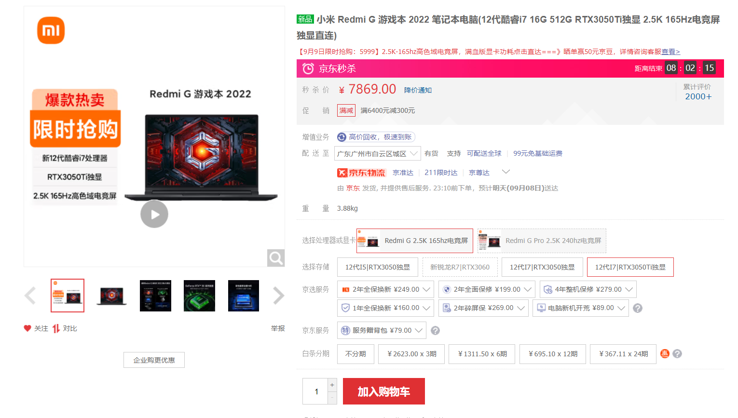Click the 京东 seller link in shipping line

tap(353, 188)
